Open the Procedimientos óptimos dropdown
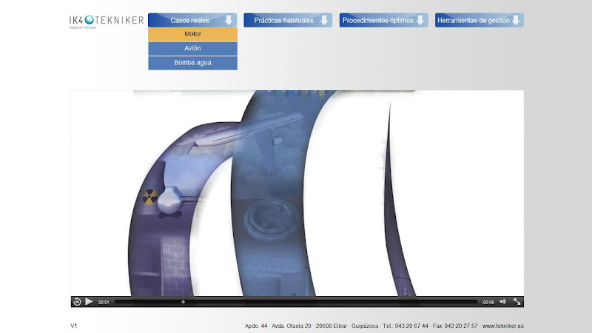This screenshot has width=592, height=333. (383, 21)
